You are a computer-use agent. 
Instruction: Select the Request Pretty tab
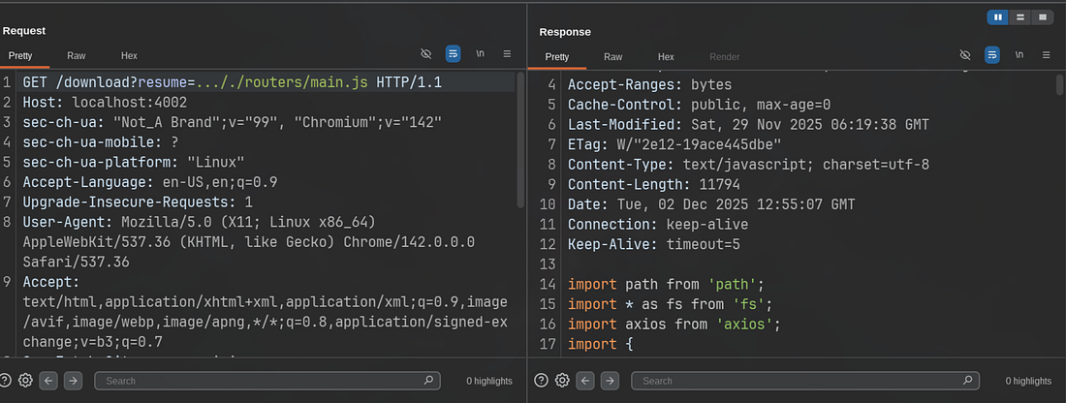pyautogui.click(x=20, y=56)
